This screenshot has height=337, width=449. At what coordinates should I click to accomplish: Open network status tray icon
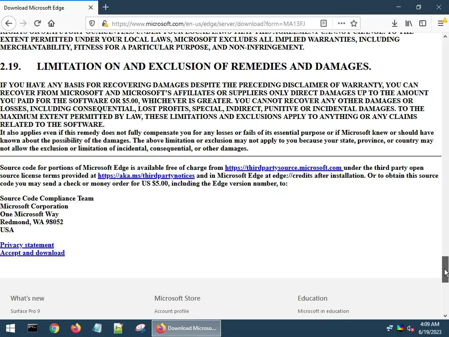click(x=390, y=328)
